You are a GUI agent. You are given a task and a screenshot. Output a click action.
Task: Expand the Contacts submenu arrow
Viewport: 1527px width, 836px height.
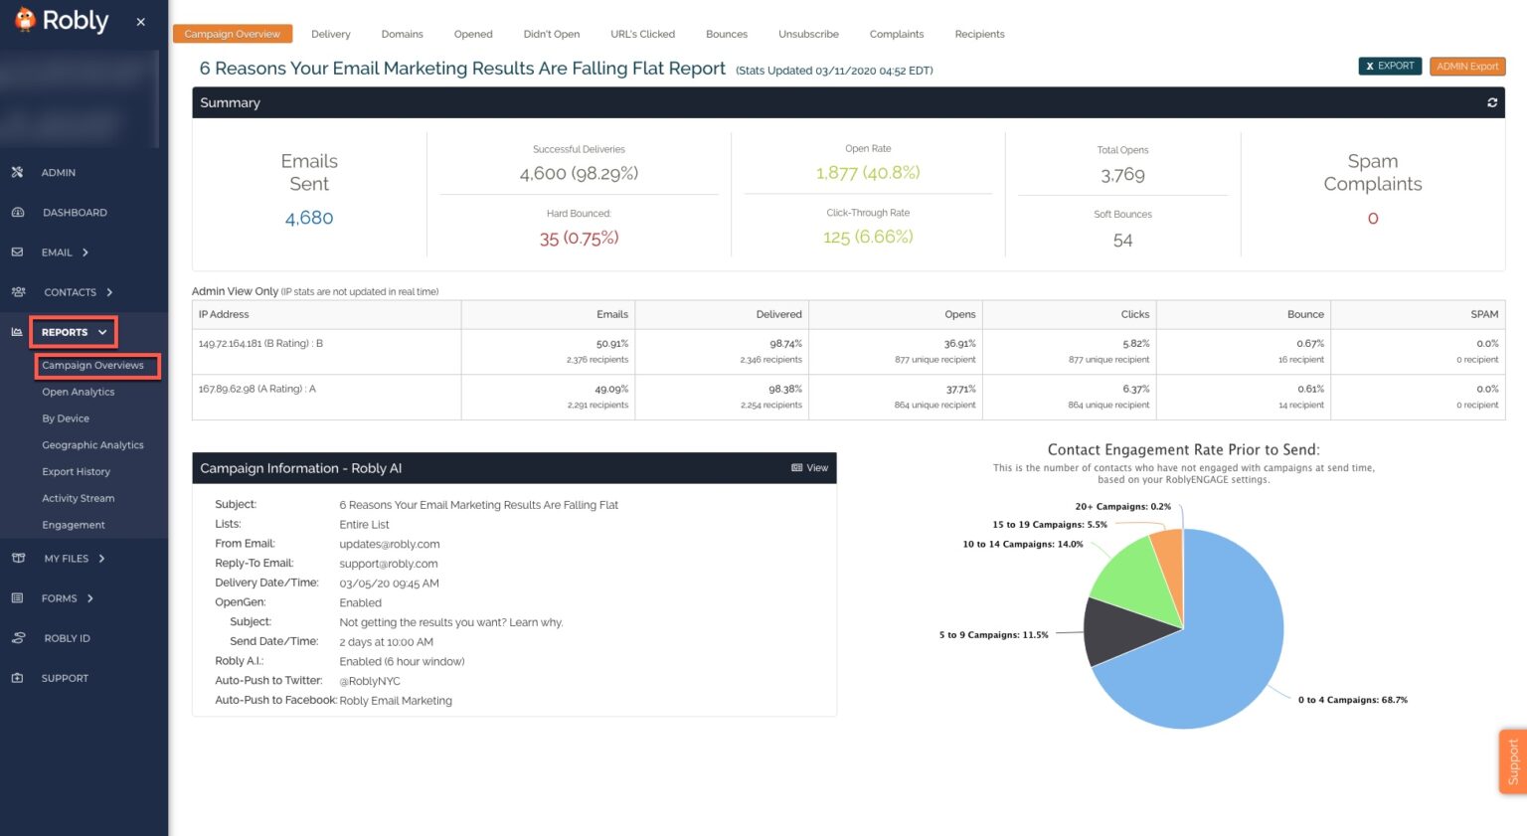(109, 292)
